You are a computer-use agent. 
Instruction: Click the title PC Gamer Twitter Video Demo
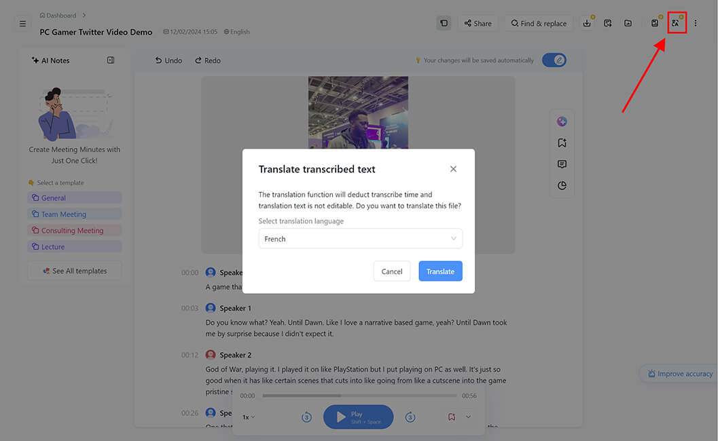[x=96, y=32]
